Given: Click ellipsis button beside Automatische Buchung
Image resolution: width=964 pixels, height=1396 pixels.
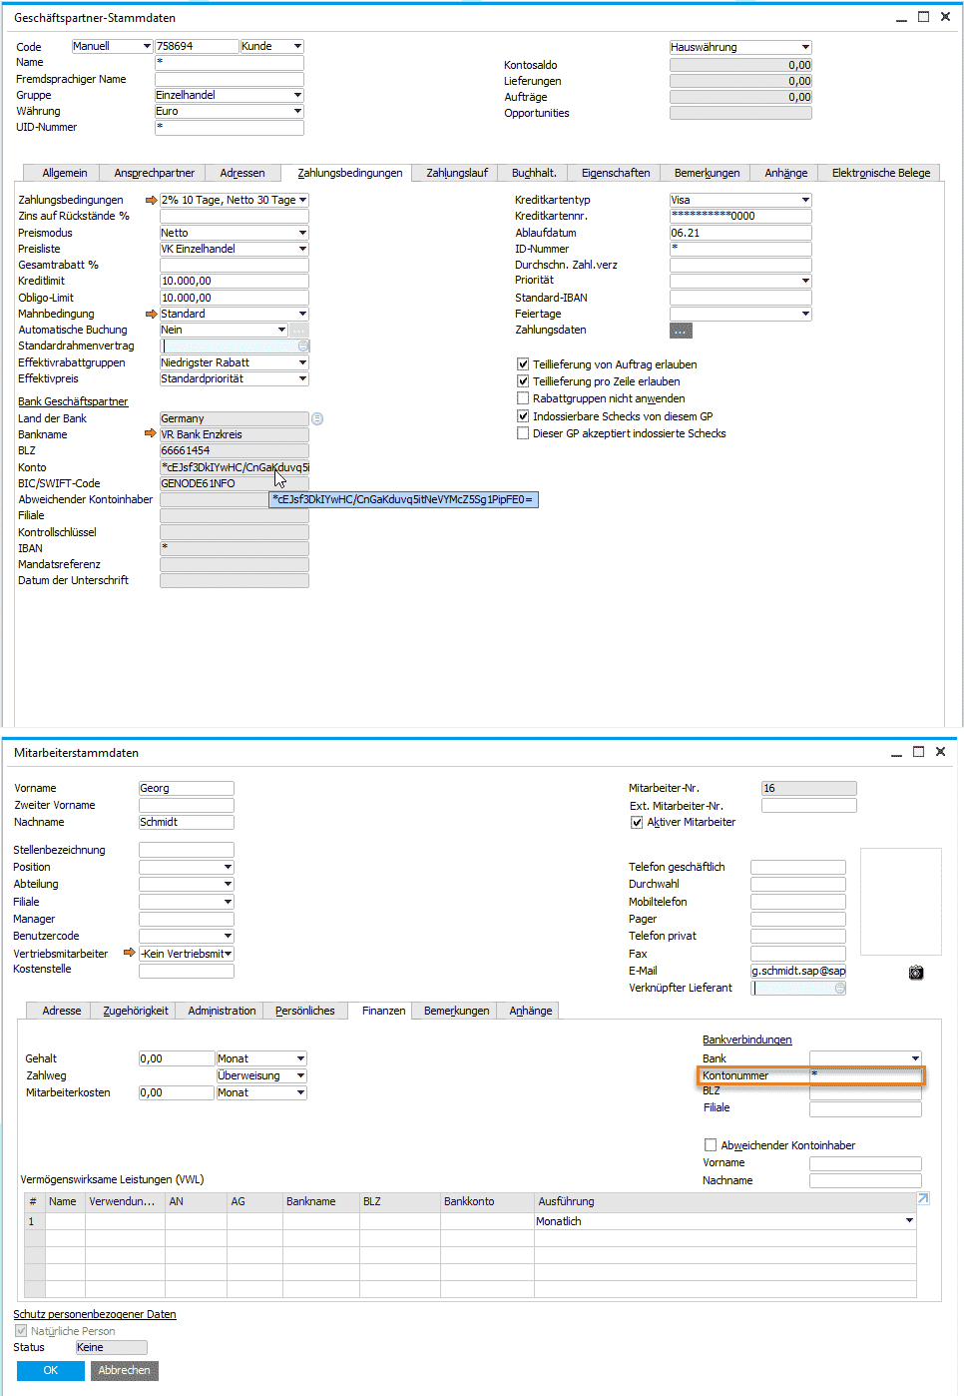Looking at the screenshot, I should coord(298,331).
